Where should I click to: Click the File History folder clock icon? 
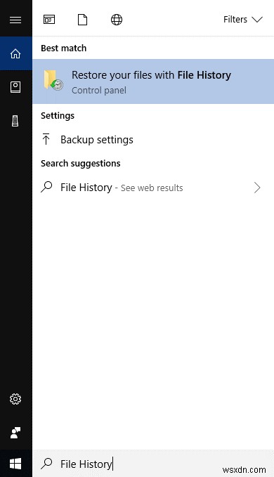[53, 80]
